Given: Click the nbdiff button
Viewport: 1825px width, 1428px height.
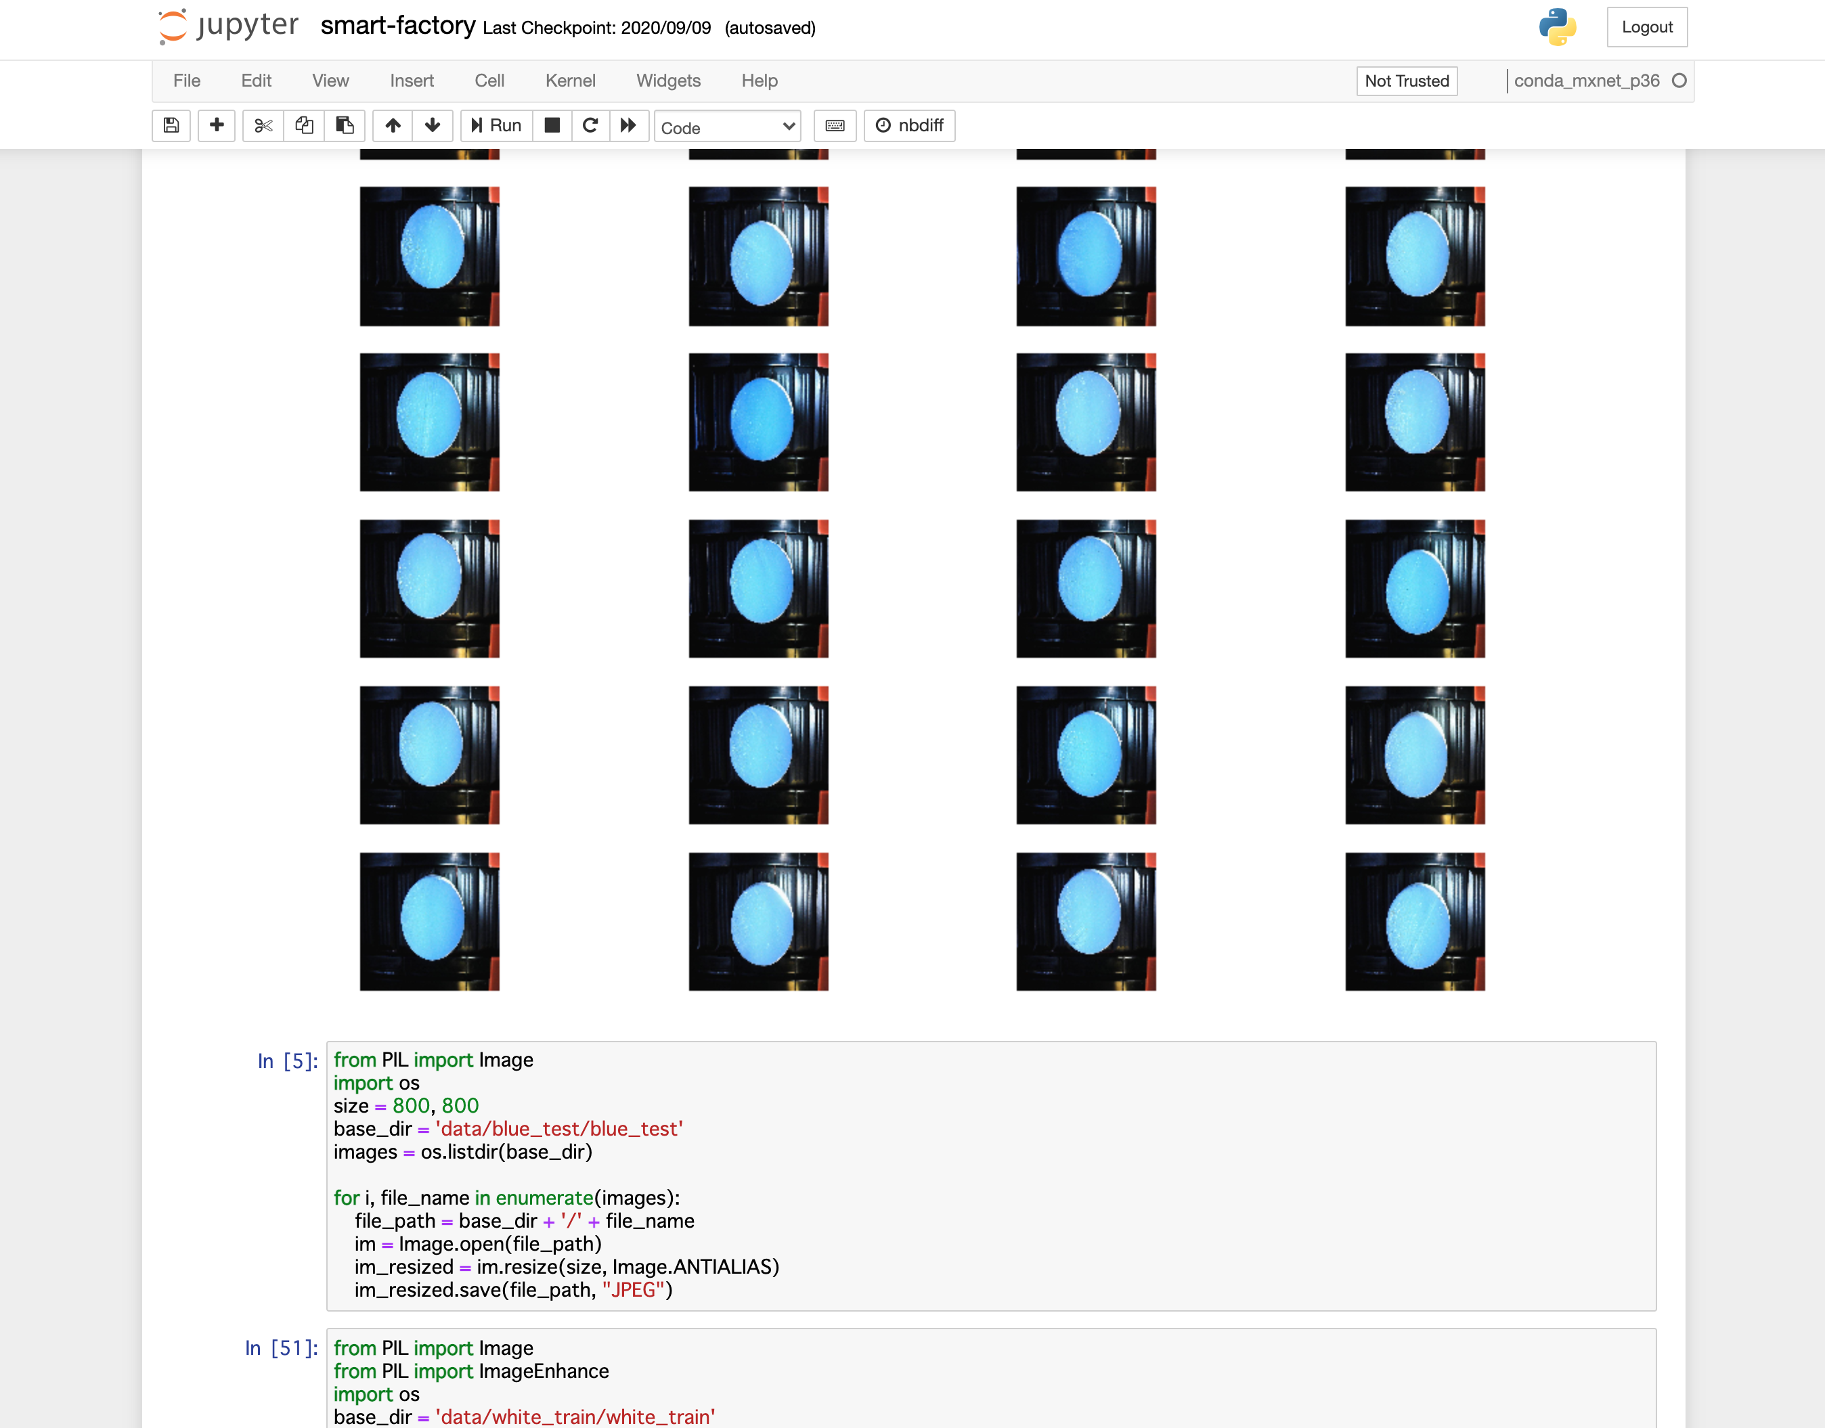Looking at the screenshot, I should 909,125.
